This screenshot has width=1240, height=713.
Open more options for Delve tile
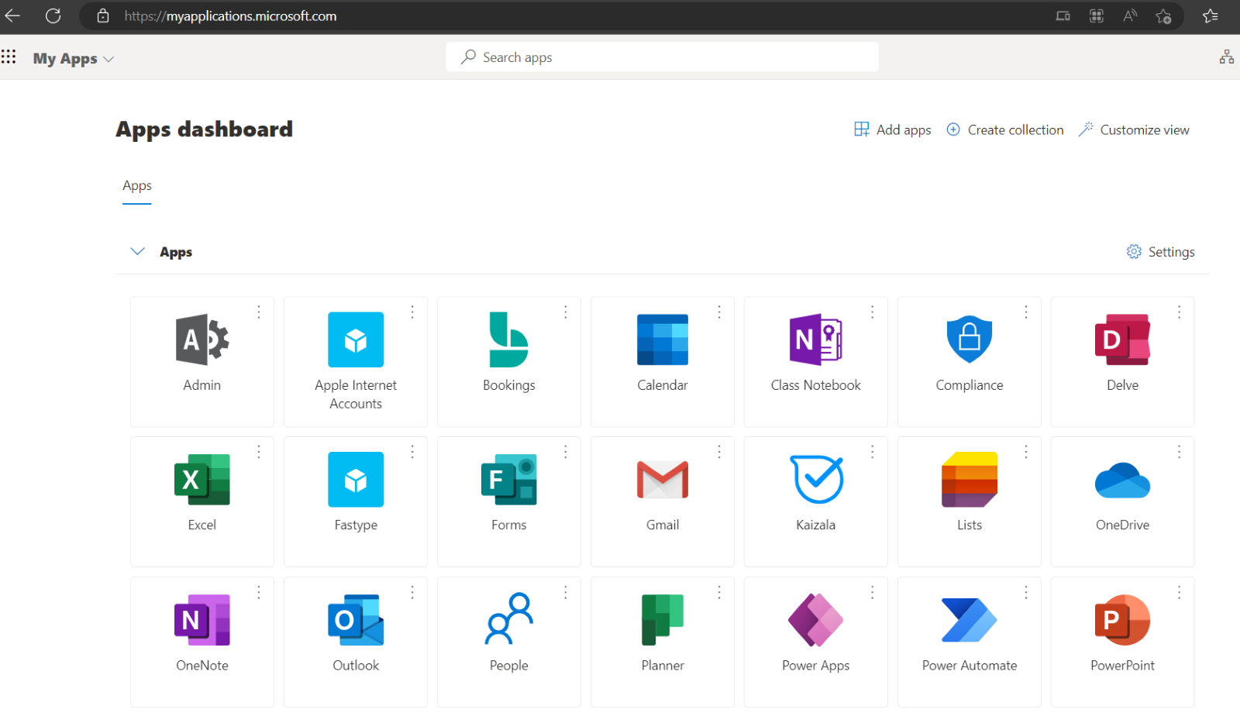coord(1180,312)
